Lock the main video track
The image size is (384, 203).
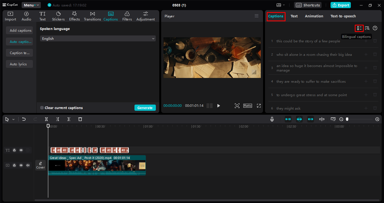14,165
